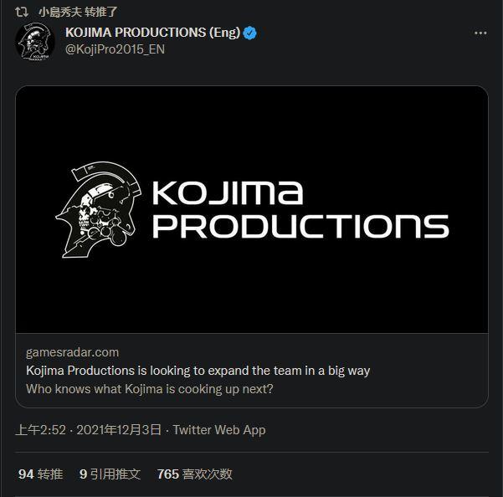The height and width of the screenshot is (497, 503).
Task: Click the 2021年12月3日 date text
Action: point(119,430)
